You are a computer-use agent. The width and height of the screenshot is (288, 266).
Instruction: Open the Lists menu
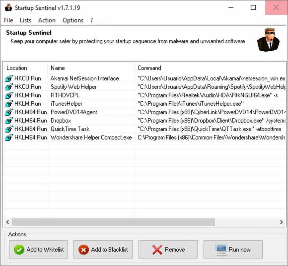[x=26, y=20]
